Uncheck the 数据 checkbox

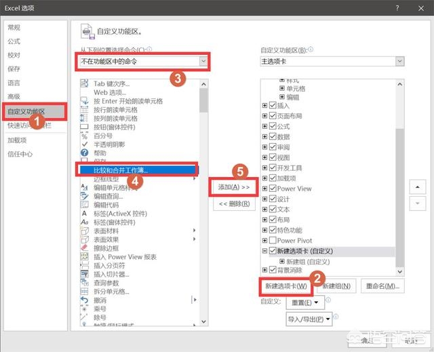273,136
